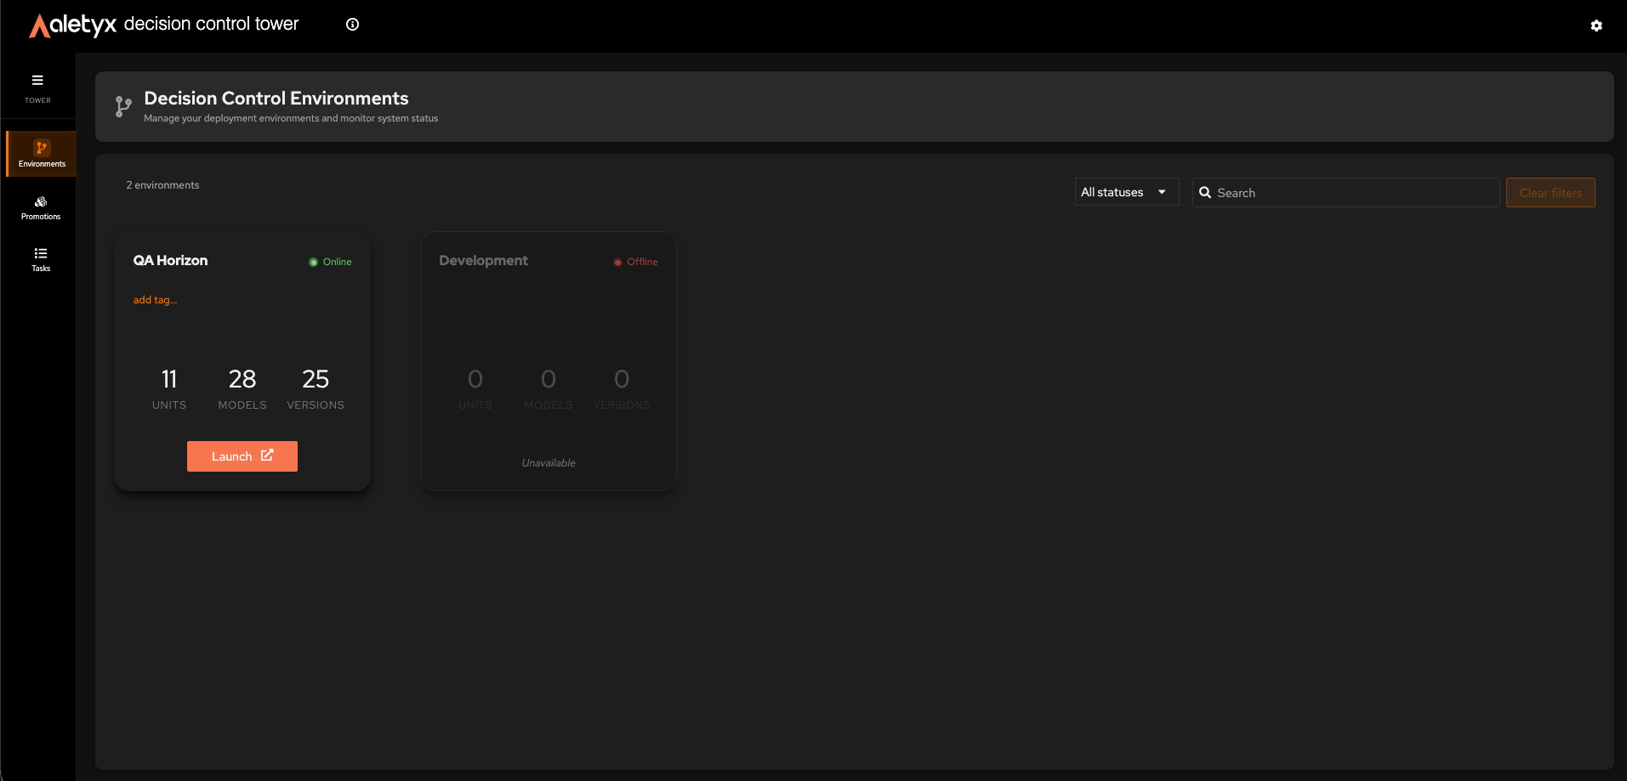Screen dimensions: 1627x781
Task: Click the branch icon beside page title
Action: [123, 106]
